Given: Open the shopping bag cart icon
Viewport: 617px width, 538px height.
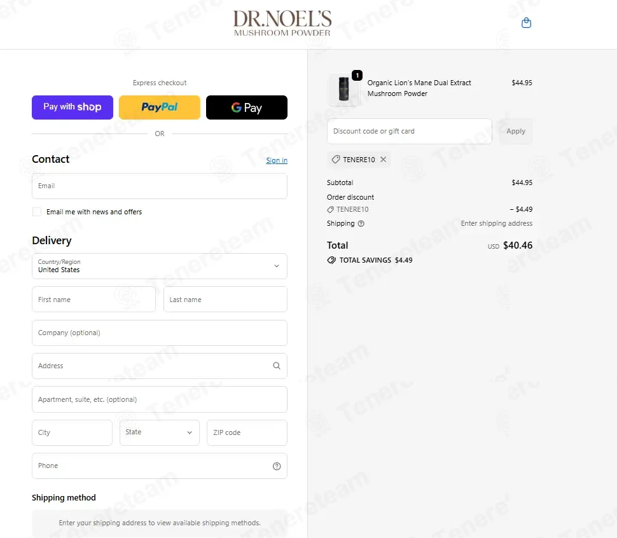Looking at the screenshot, I should tap(526, 23).
